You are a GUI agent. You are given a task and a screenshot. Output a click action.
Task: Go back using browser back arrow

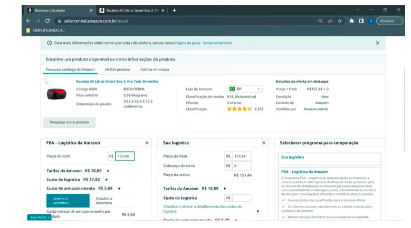point(28,21)
